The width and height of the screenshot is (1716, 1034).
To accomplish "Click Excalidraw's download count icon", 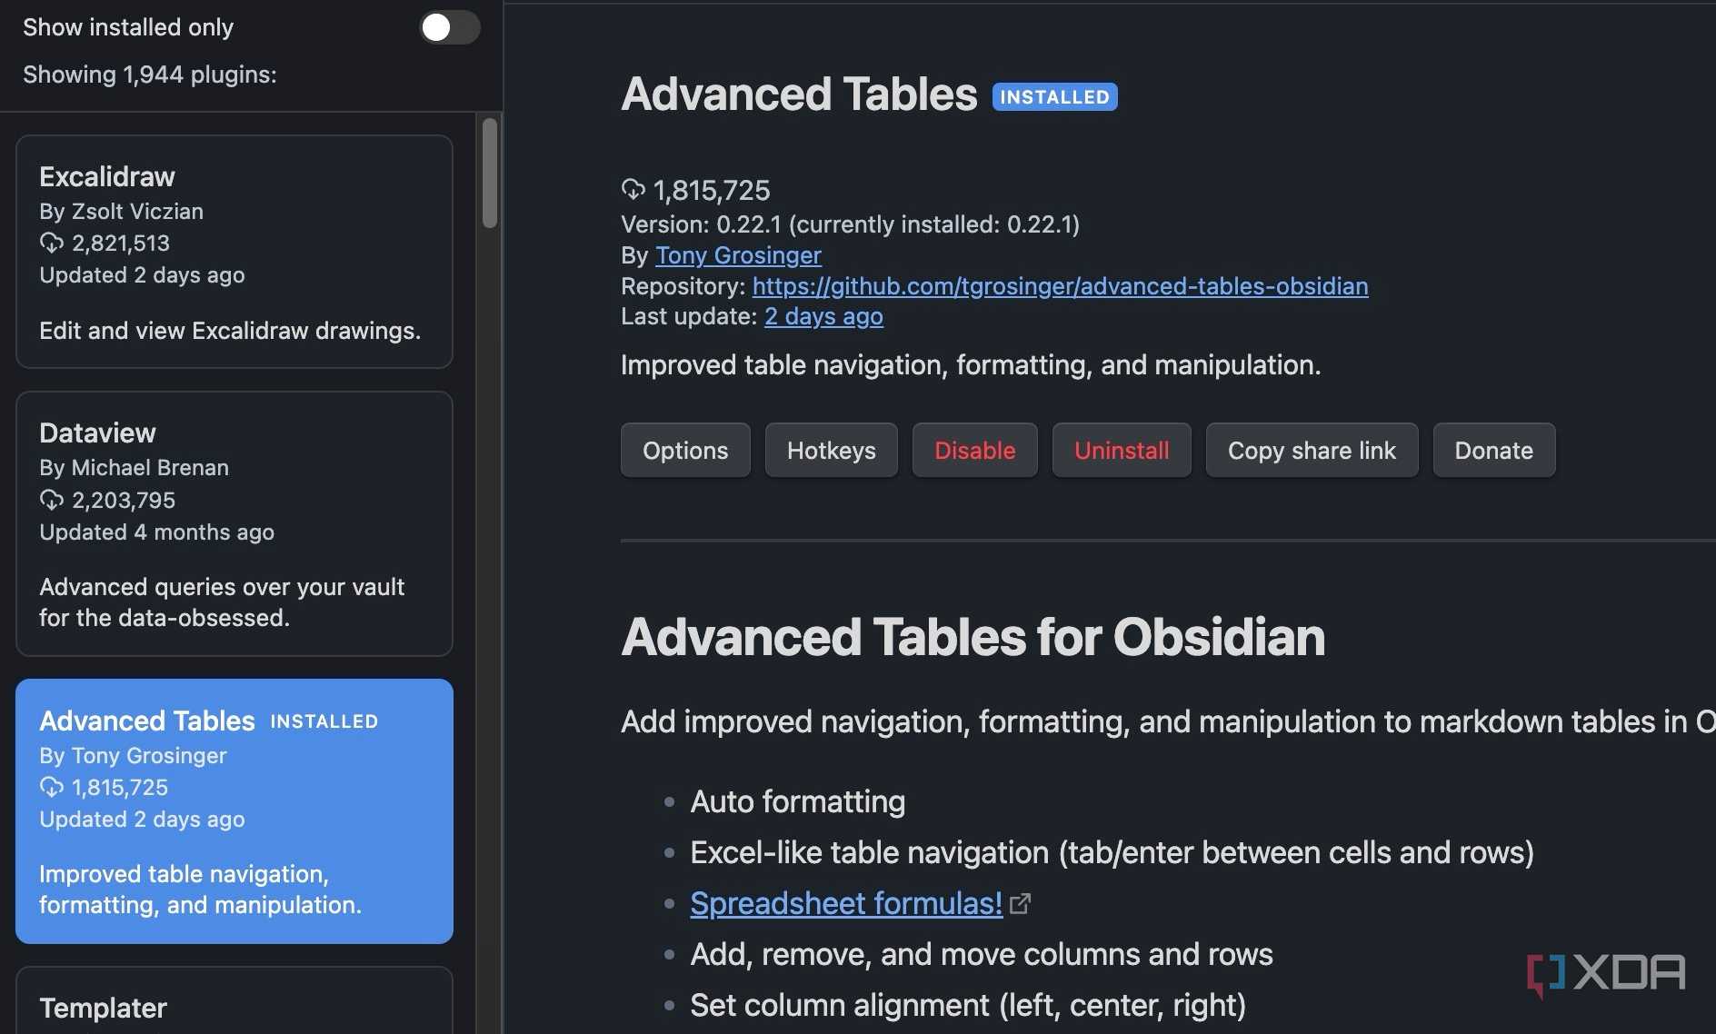I will pyautogui.click(x=52, y=243).
